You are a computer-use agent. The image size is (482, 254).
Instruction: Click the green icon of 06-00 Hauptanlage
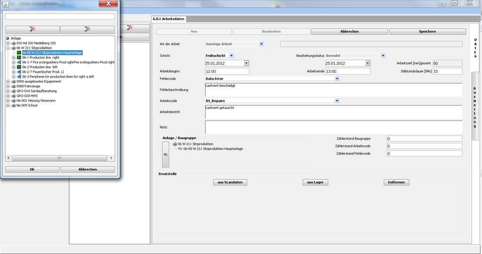[x=19, y=53]
